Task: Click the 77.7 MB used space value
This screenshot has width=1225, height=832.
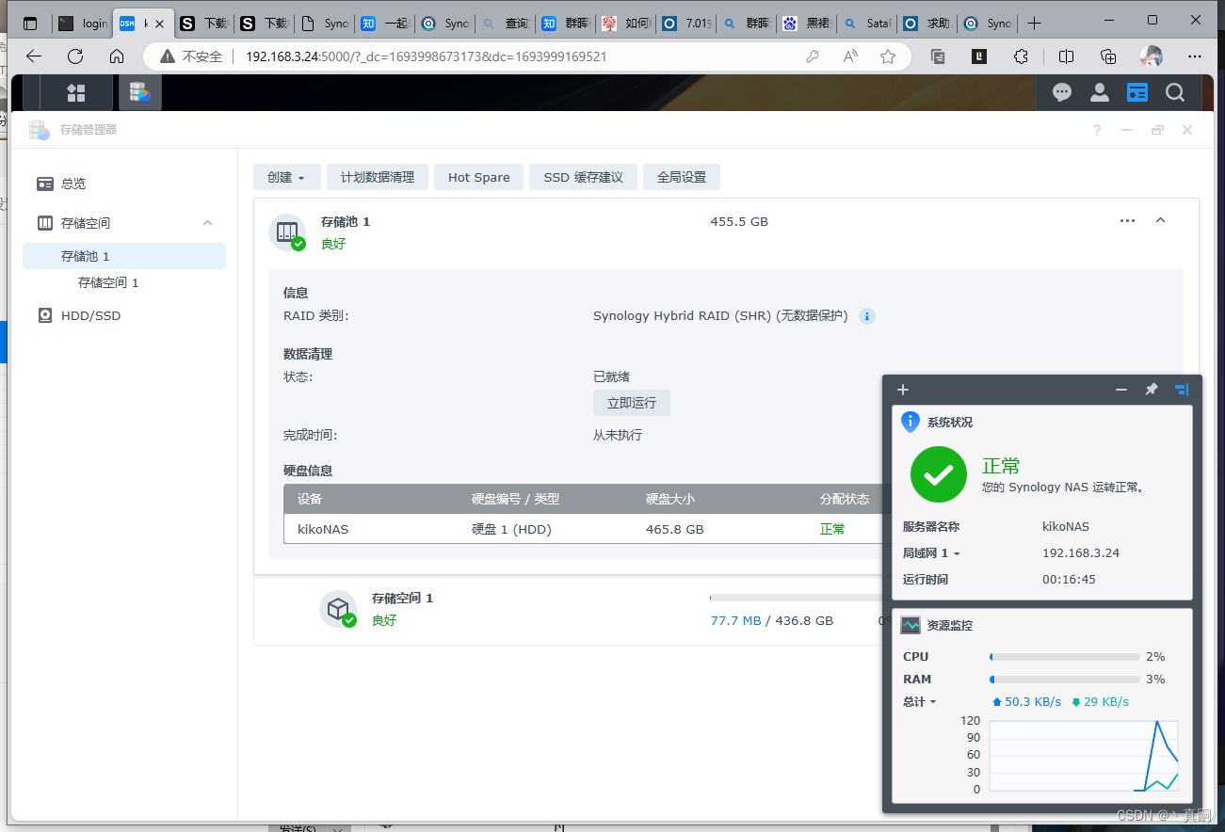Action: (x=735, y=621)
